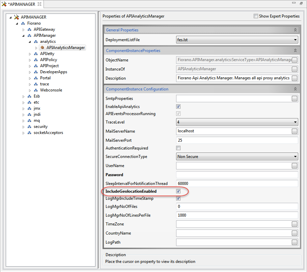Viewport: 307px width, 272px height.
Task: Click the Fiorano node icon
Action: click(23, 23)
